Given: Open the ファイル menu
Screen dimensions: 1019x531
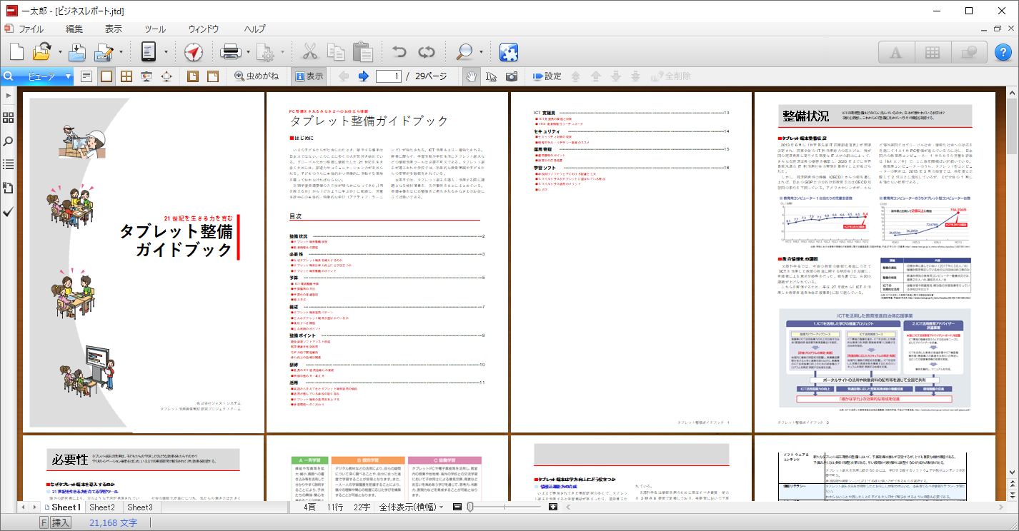Looking at the screenshot, I should click(x=31, y=29).
